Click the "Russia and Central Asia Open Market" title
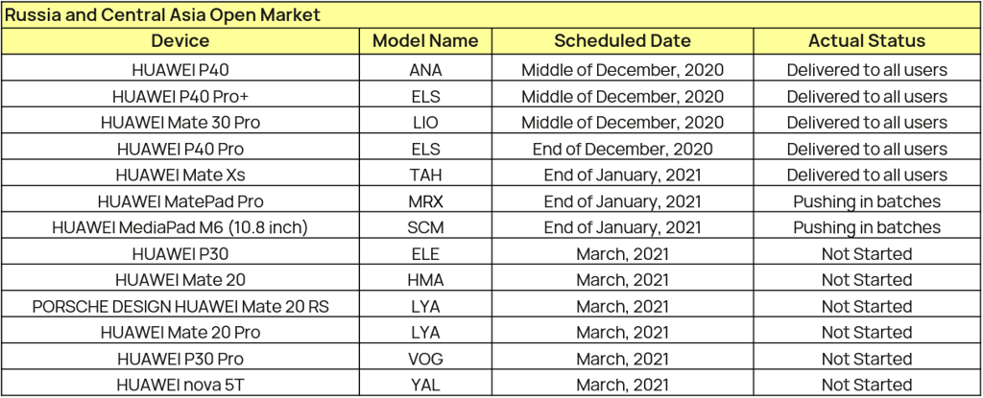The height and width of the screenshot is (398, 983). click(x=163, y=15)
